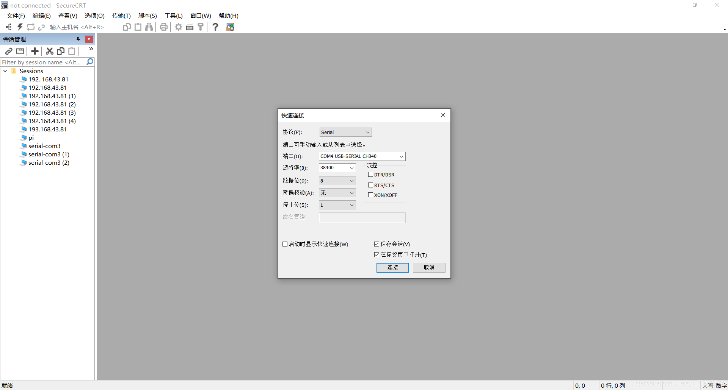This screenshot has height=390, width=728.
Task: Open the Tools menu
Action: 173,16
